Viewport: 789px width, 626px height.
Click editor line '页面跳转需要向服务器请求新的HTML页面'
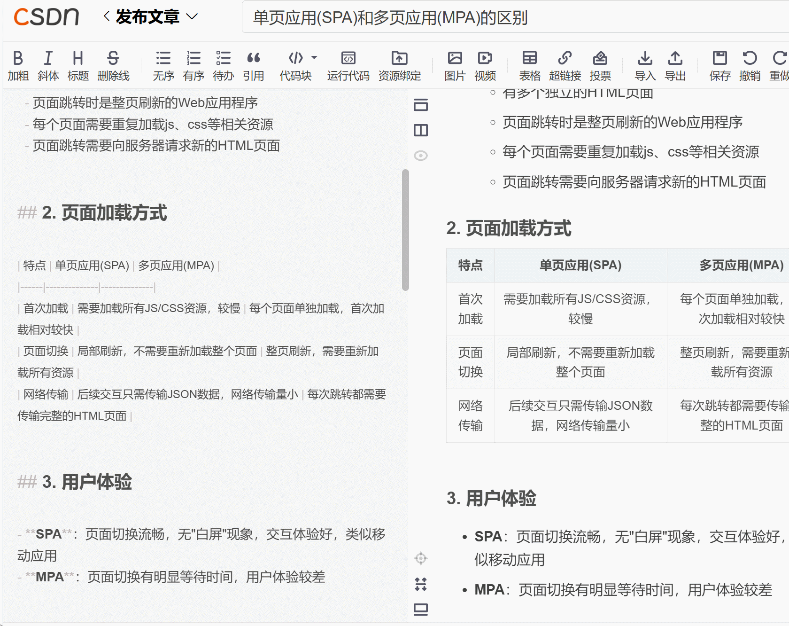(x=156, y=146)
